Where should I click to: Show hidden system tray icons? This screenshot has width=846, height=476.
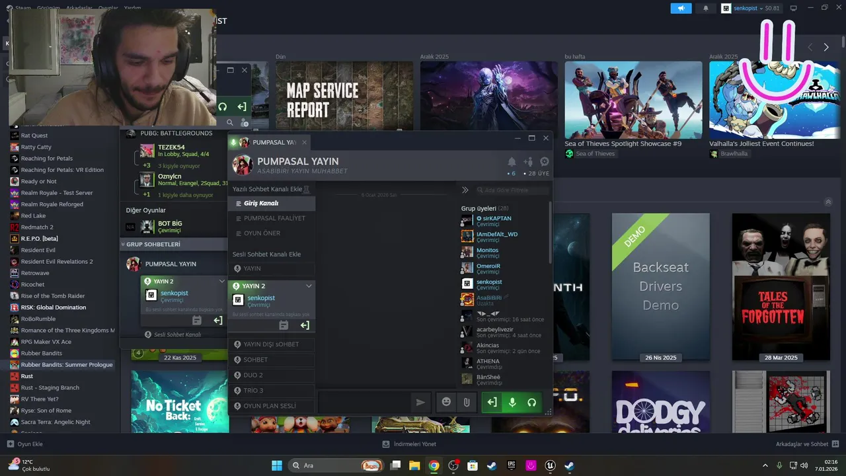pos(765,465)
